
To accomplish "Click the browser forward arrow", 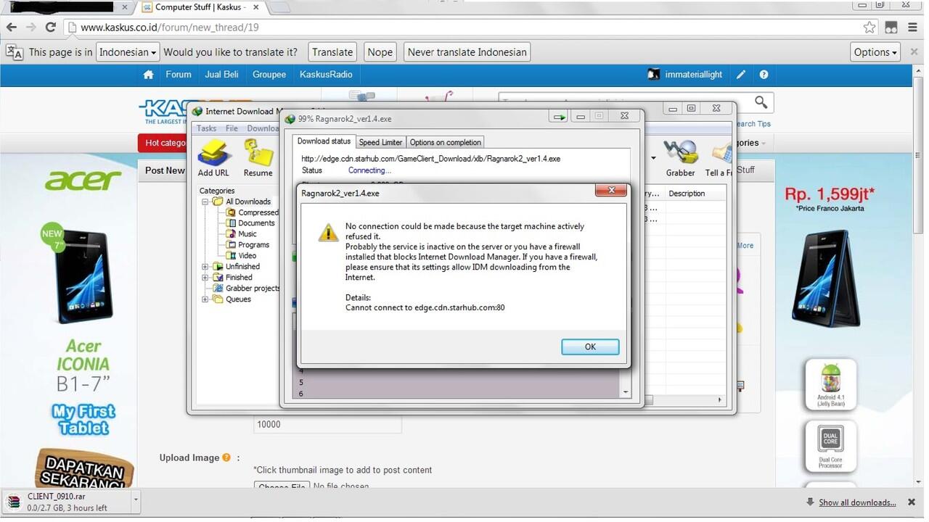I will click(30, 28).
